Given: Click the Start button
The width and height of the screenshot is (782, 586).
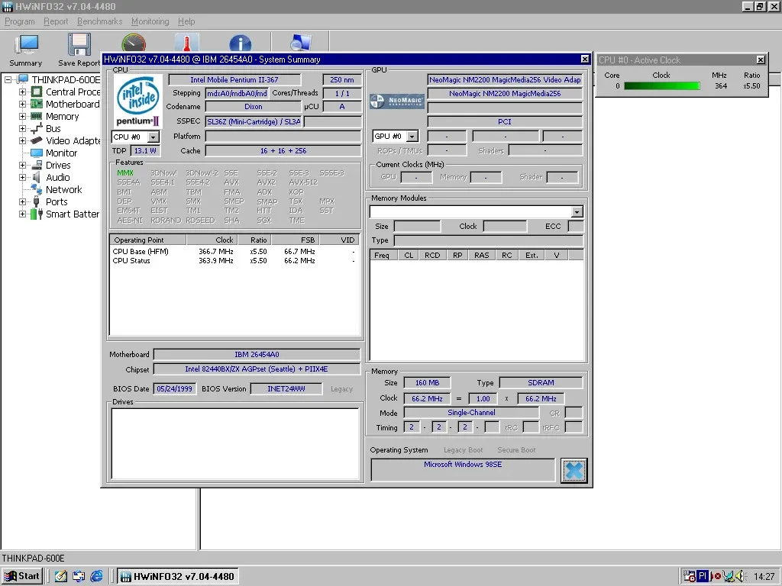Looking at the screenshot, I should [x=22, y=576].
